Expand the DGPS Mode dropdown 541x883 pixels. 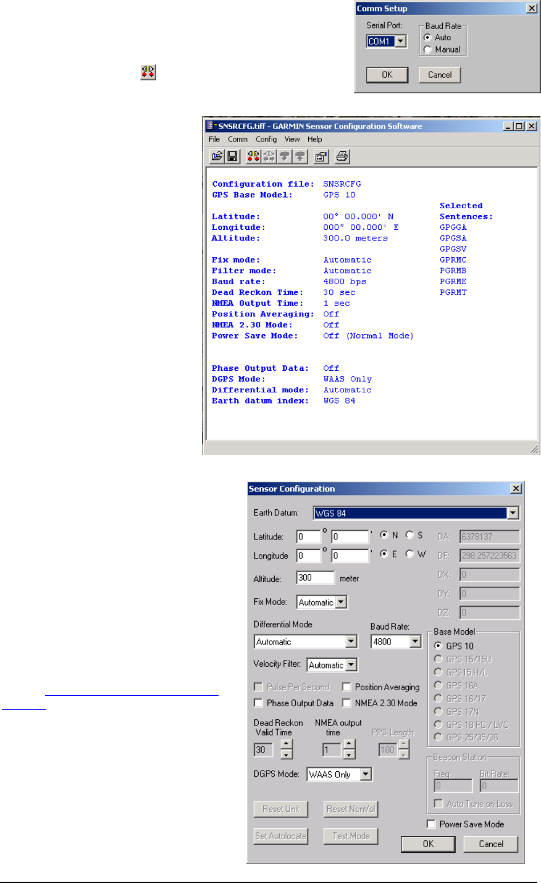(366, 774)
